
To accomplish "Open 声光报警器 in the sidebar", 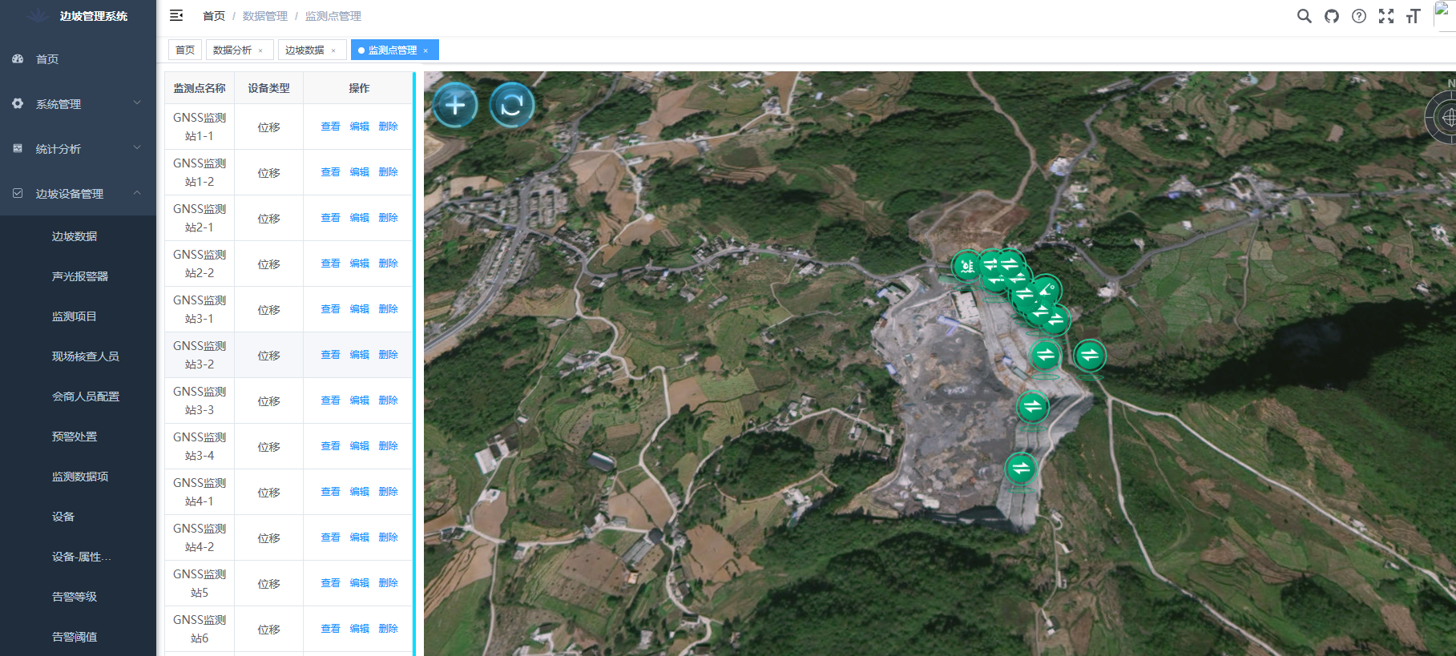I will click(x=80, y=276).
